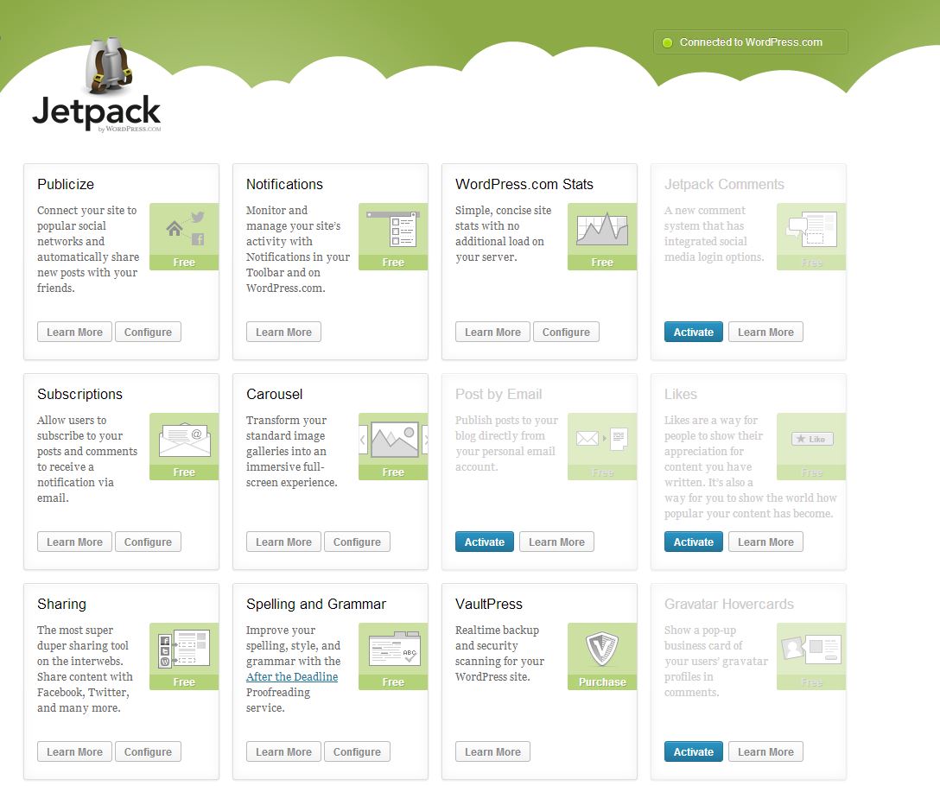The image size is (940, 786).
Task: Click the Free label under Sharing icon
Action: 184,682
